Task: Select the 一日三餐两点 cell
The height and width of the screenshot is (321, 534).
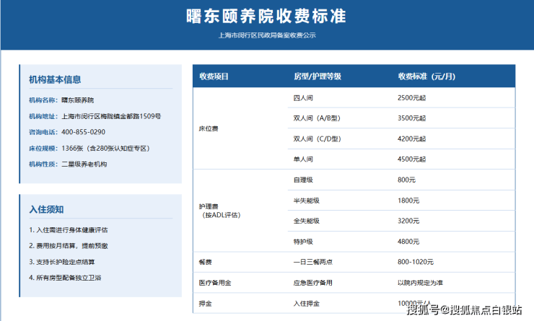Action: point(313,262)
